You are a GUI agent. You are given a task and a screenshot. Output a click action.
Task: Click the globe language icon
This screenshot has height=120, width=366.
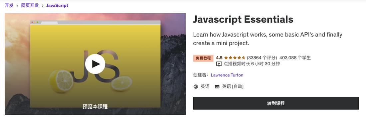[x=196, y=87]
